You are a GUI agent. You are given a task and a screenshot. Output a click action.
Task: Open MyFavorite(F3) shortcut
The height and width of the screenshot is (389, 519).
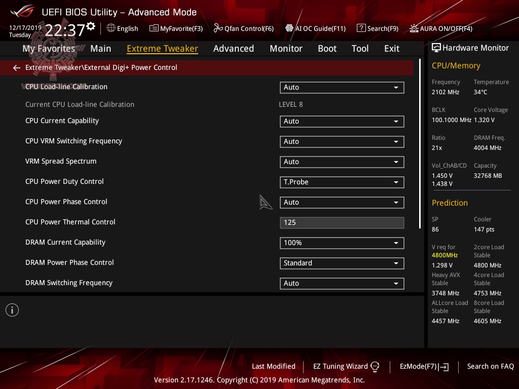click(x=181, y=28)
